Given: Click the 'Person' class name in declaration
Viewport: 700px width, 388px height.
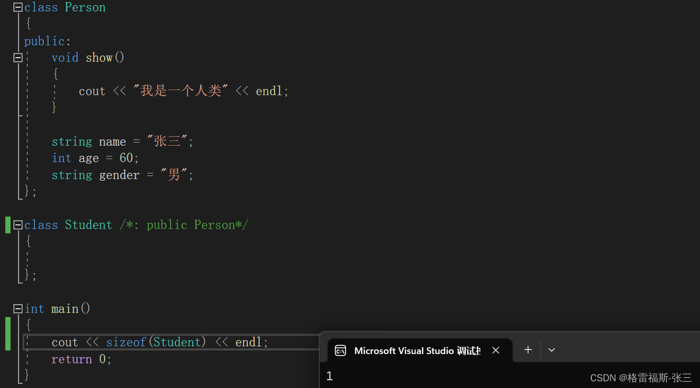Looking at the screenshot, I should tap(85, 7).
